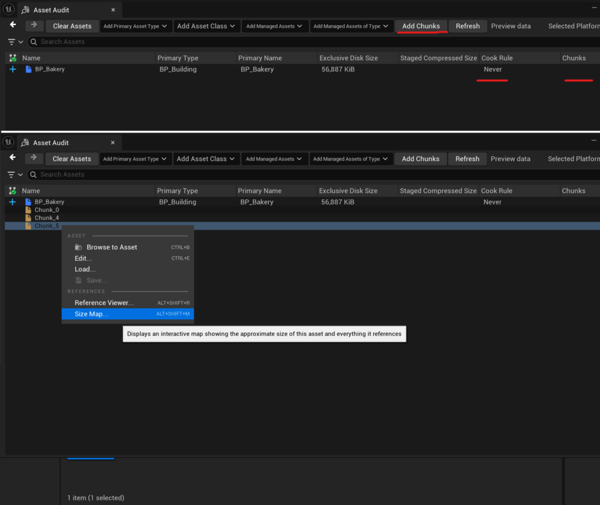Click the Chunk_0 file icon
The image size is (600, 505).
[x=28, y=210]
